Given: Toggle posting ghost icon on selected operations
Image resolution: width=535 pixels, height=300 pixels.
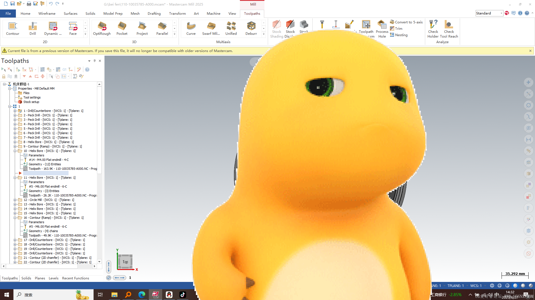Looking at the screenshot, I should pos(16,76).
